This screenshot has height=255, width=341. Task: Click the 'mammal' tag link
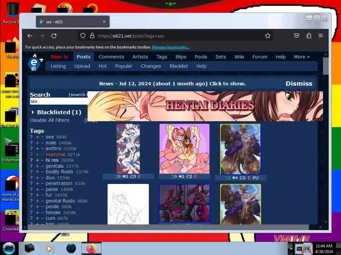(55, 154)
